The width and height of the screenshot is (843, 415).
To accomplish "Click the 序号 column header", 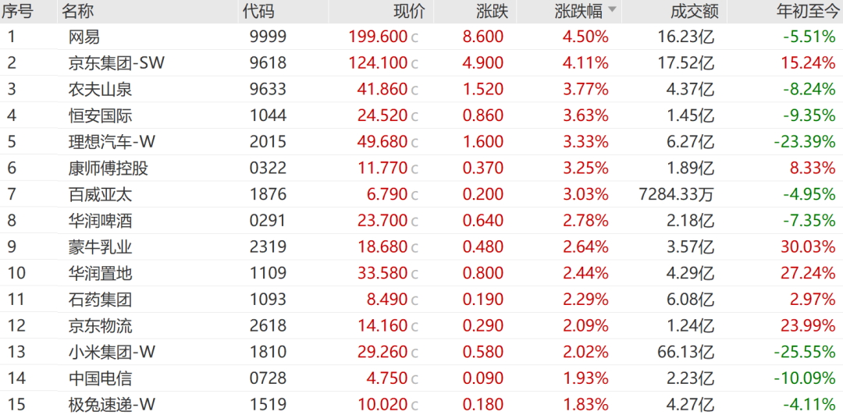I will (17, 11).
